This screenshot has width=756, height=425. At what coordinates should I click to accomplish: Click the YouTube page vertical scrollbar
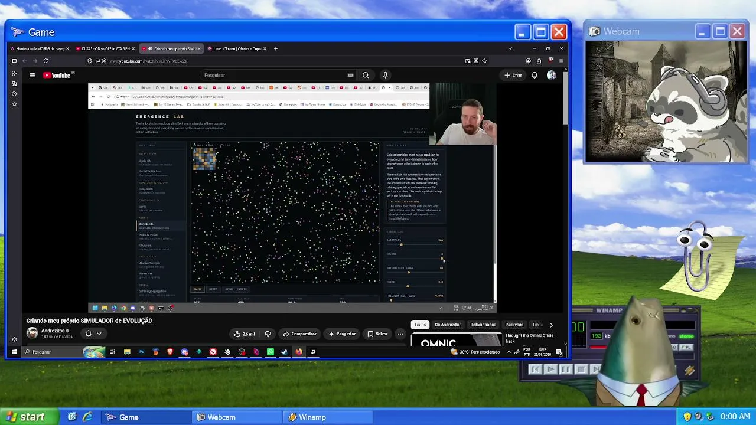565,206
